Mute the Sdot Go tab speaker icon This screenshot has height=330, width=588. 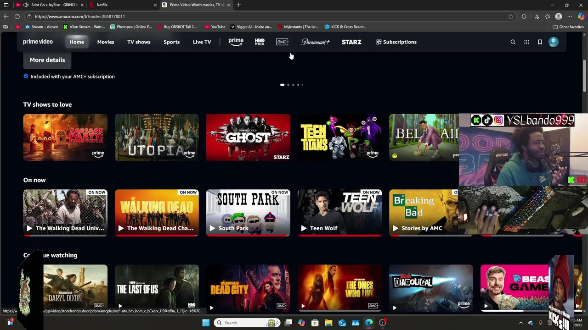[x=26, y=5]
